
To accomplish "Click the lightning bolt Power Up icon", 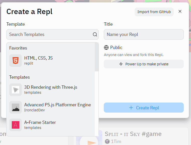I will (121, 64).
